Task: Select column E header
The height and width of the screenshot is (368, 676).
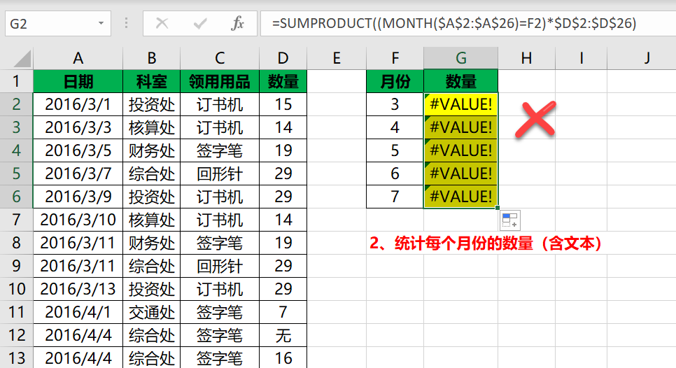Action: click(x=337, y=58)
